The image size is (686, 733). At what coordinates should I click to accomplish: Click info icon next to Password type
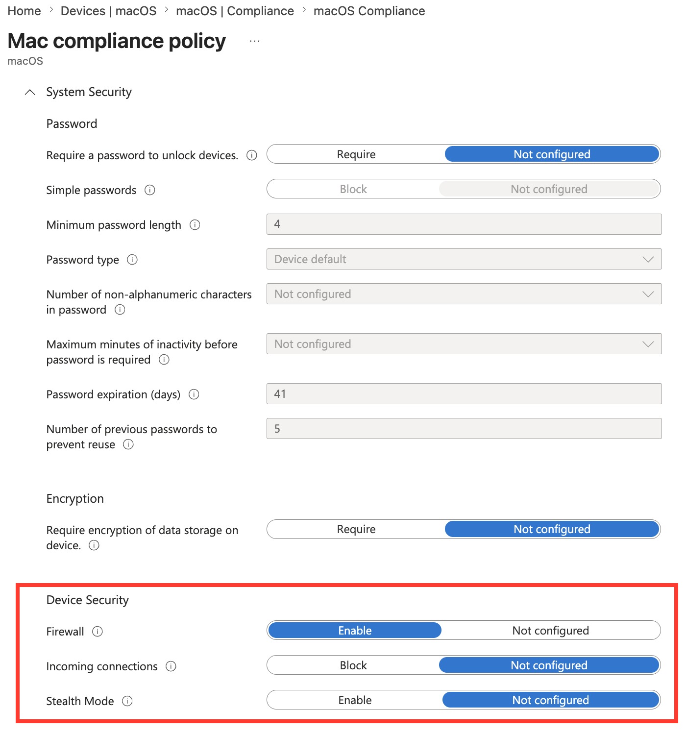132,260
